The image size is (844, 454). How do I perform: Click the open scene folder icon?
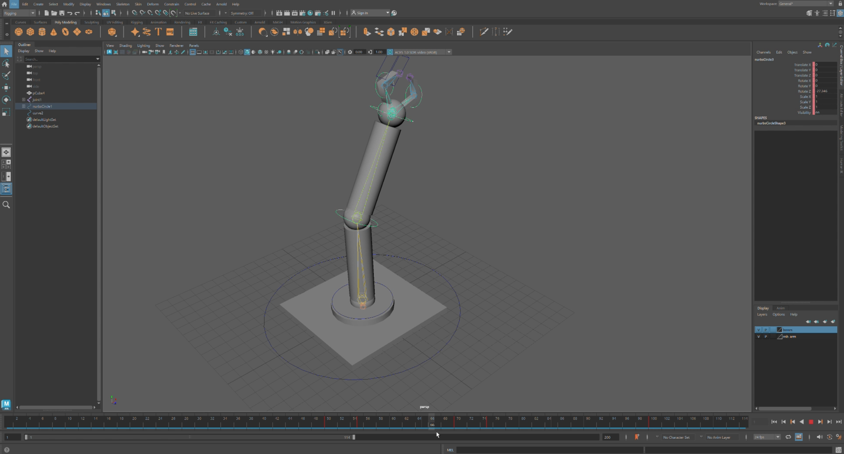click(54, 13)
